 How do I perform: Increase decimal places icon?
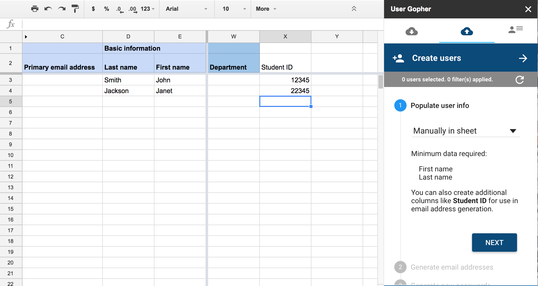click(x=133, y=9)
